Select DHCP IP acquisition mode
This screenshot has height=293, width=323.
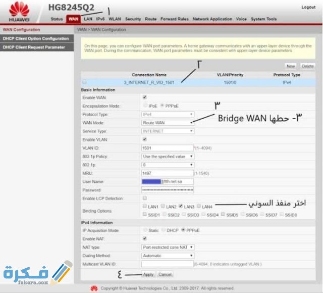pos(164,230)
